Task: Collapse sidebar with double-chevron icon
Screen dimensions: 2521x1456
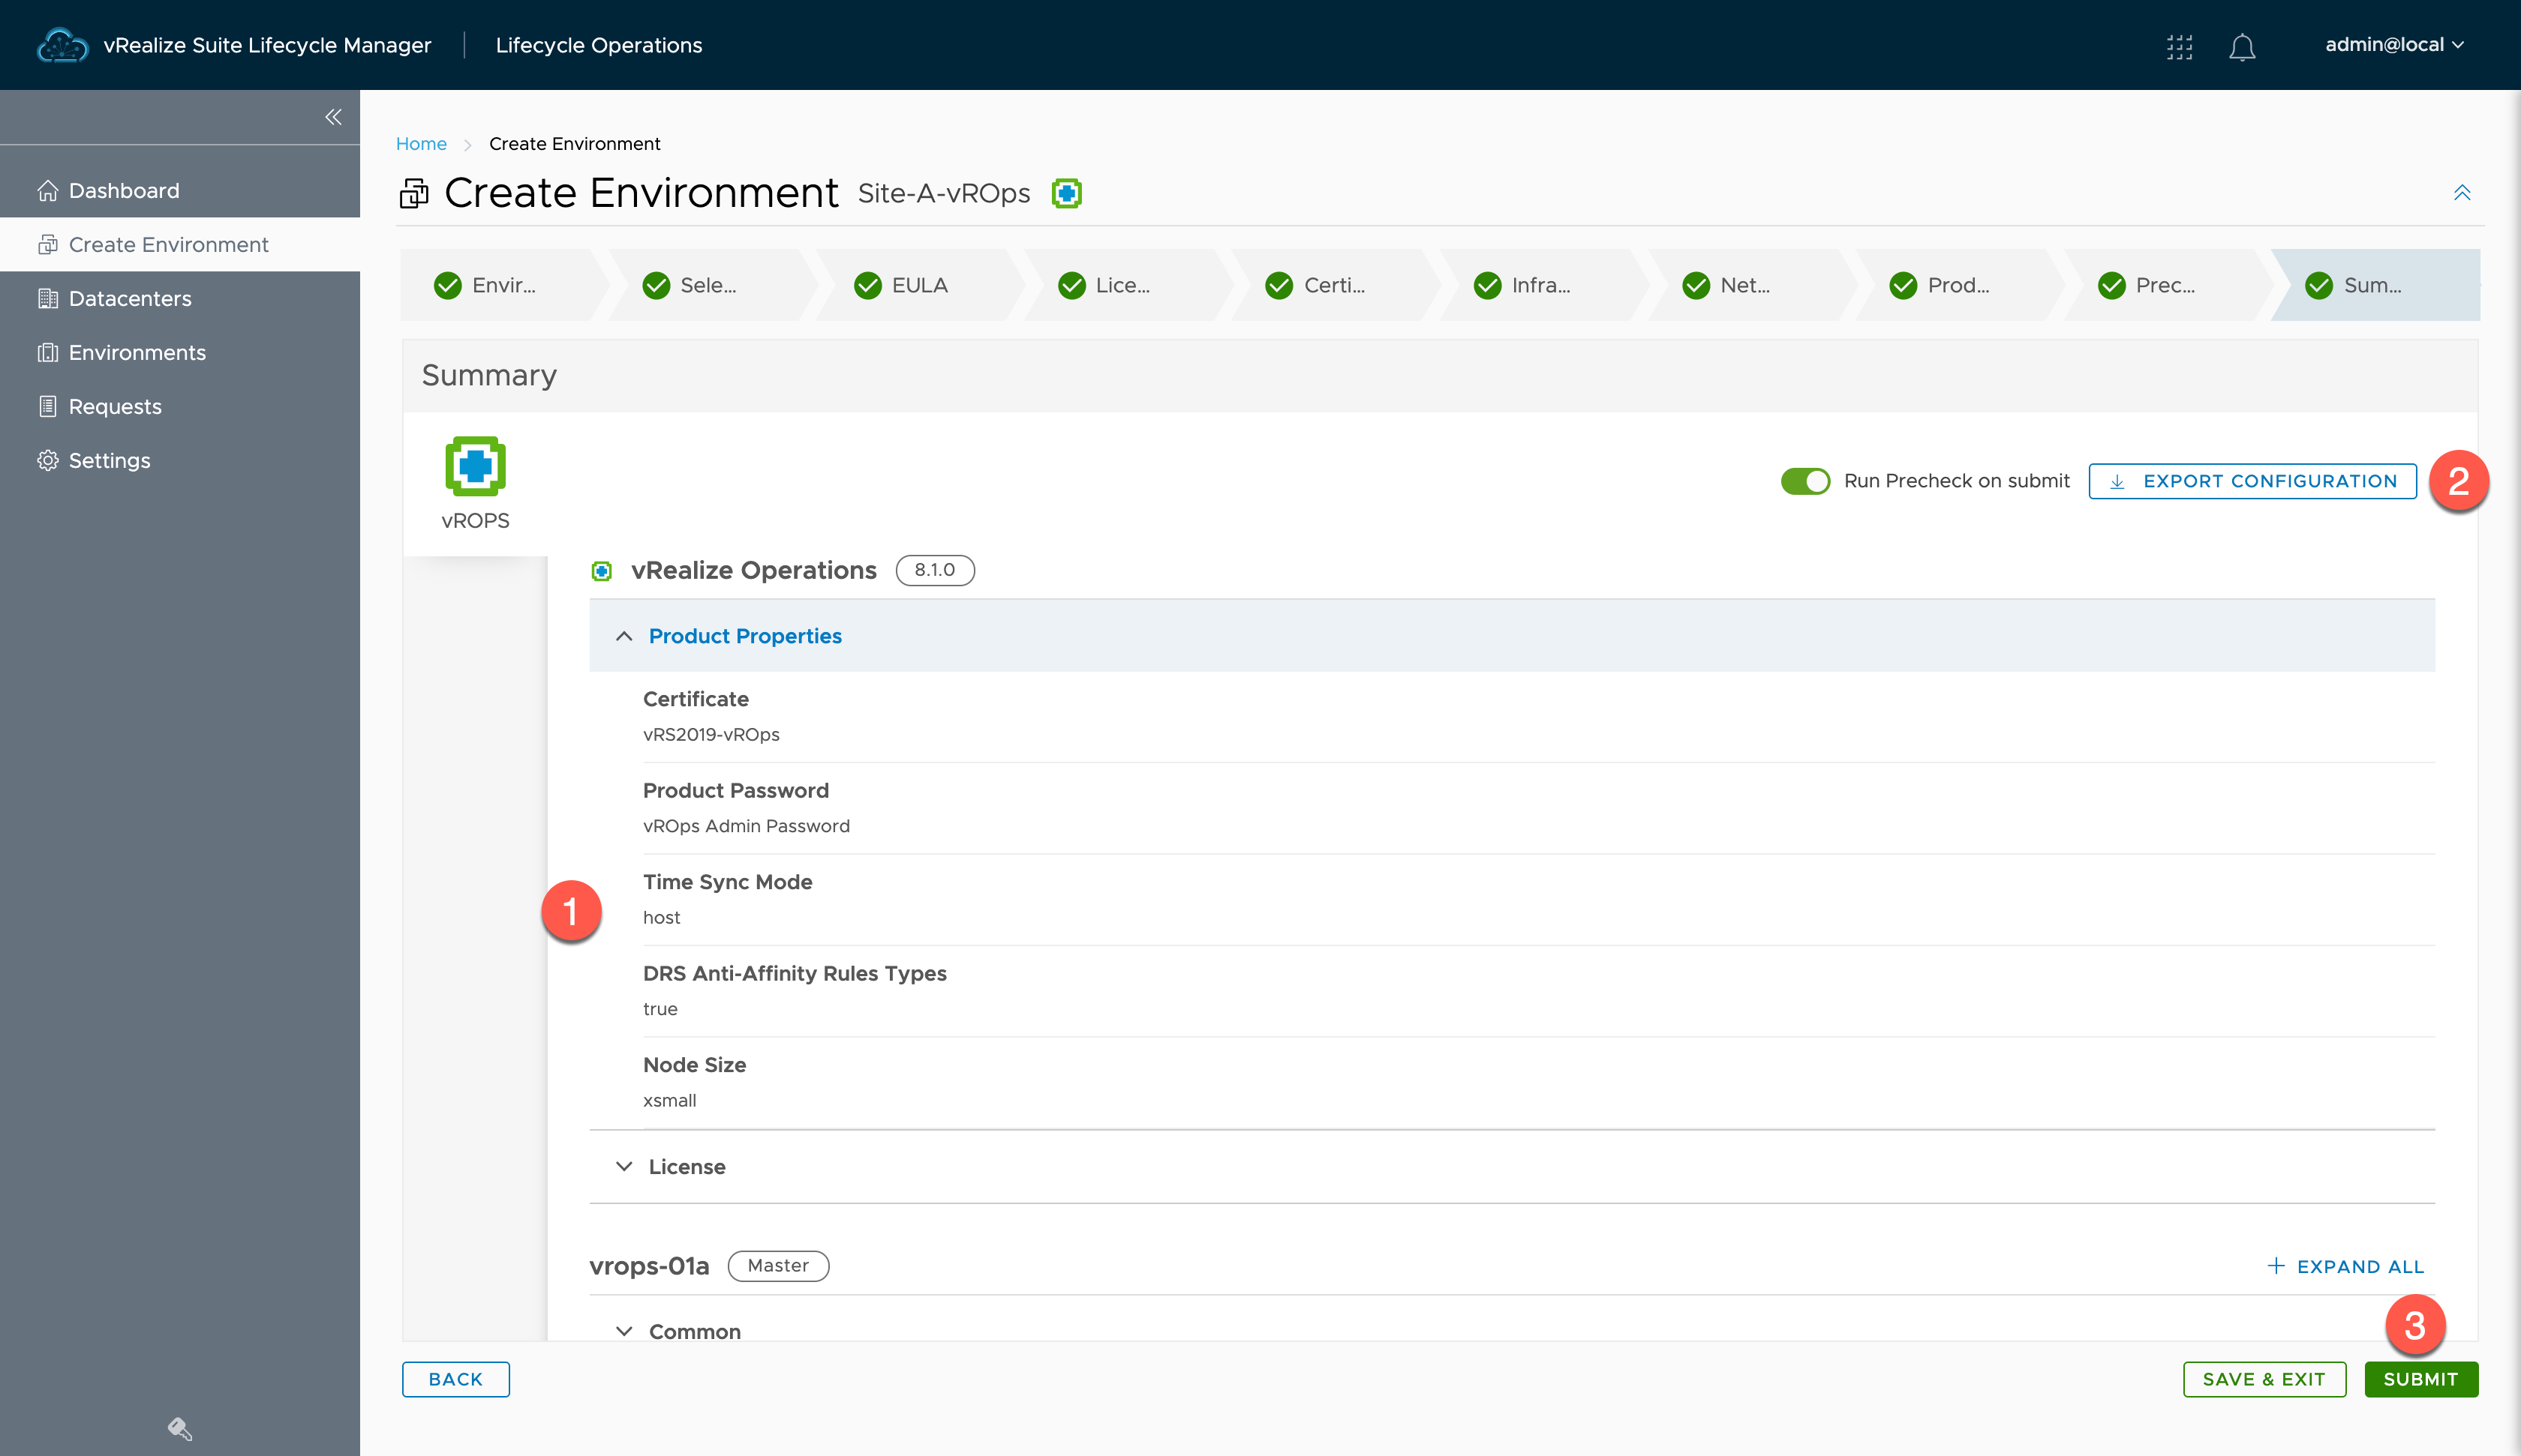Action: [333, 117]
